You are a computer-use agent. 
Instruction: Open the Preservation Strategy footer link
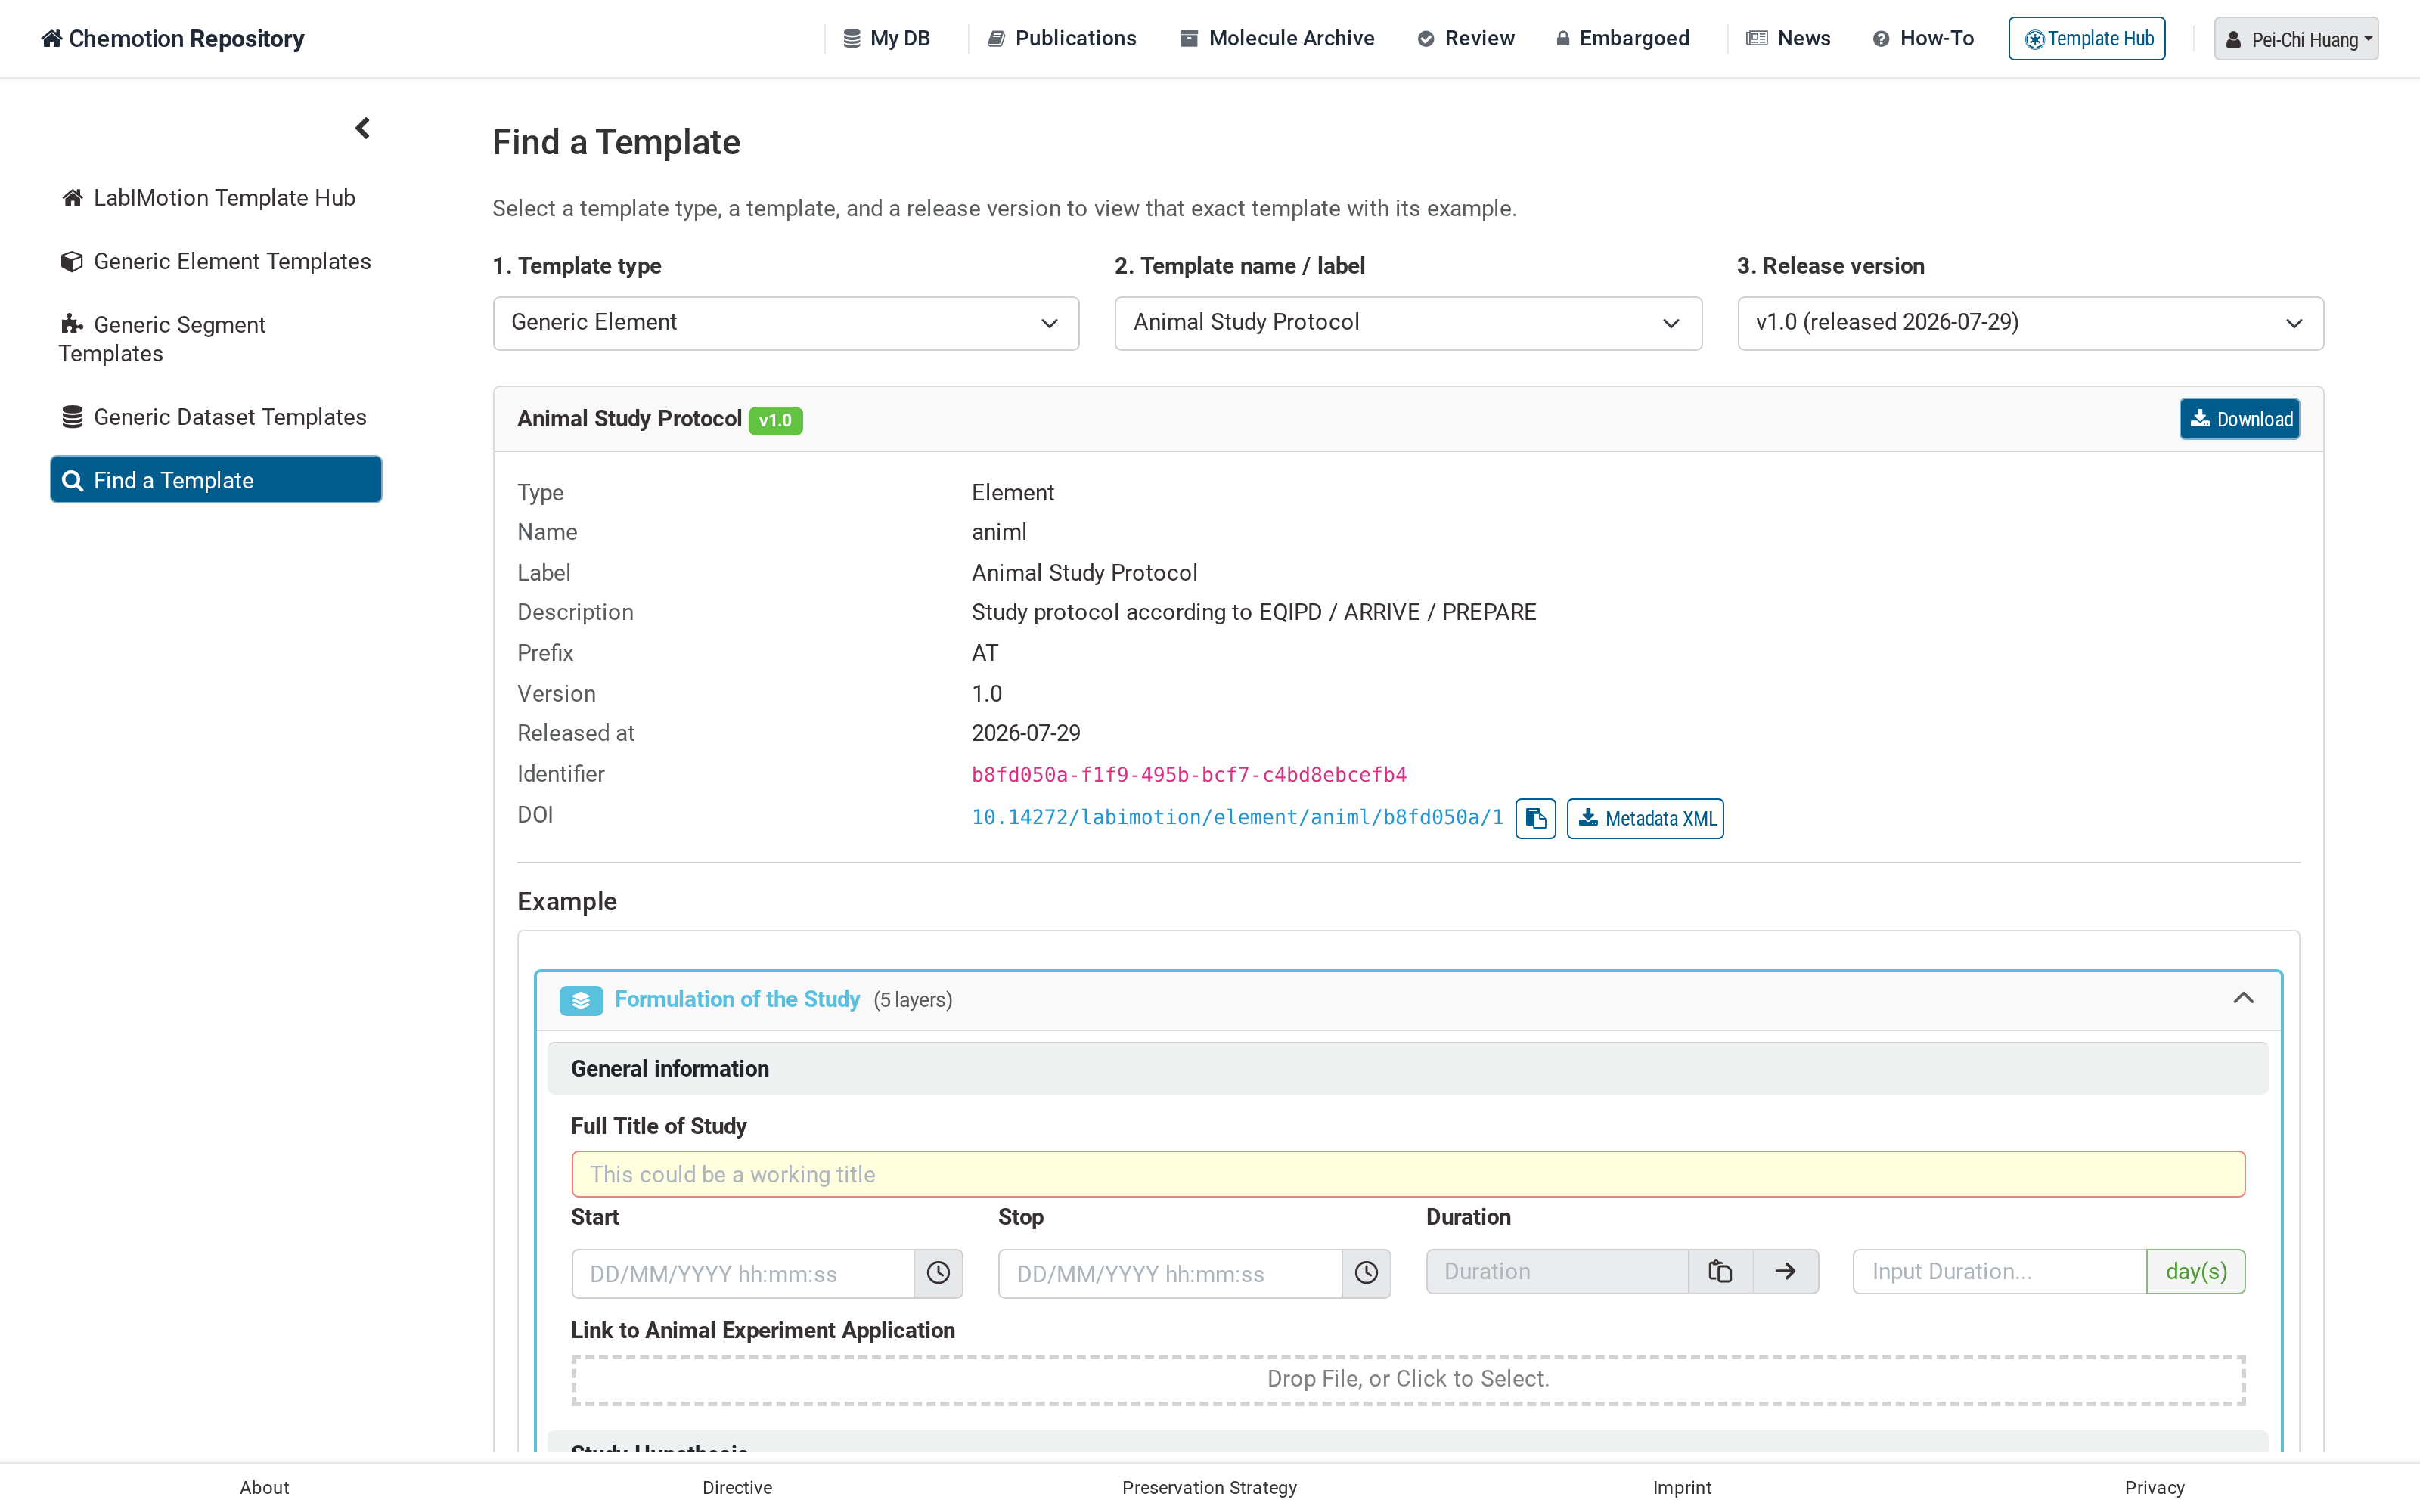[x=1209, y=1487]
